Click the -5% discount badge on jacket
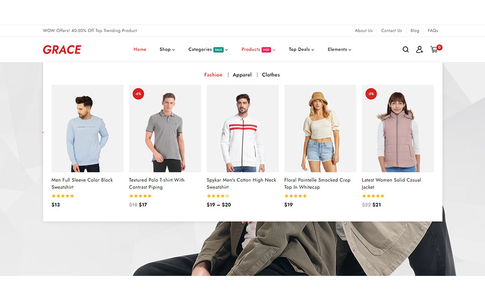This screenshot has height=301, width=485. tap(371, 94)
